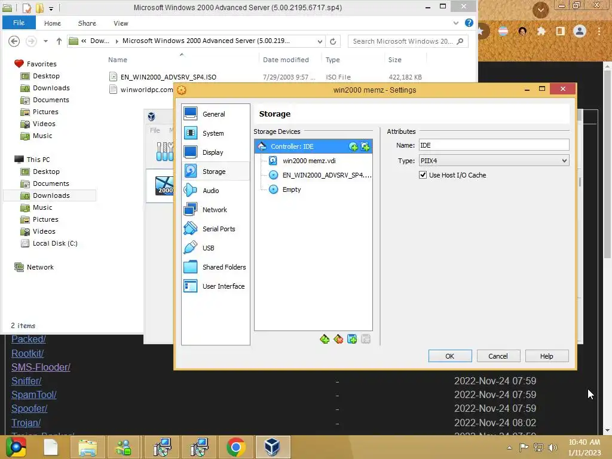Open the User Interface settings category
This screenshot has height=459, width=612.
(x=215, y=286)
